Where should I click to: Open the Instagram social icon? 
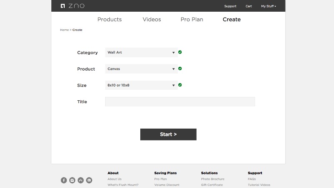click(72, 180)
